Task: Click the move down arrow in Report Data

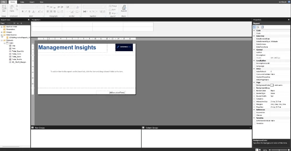Action: [21, 23]
